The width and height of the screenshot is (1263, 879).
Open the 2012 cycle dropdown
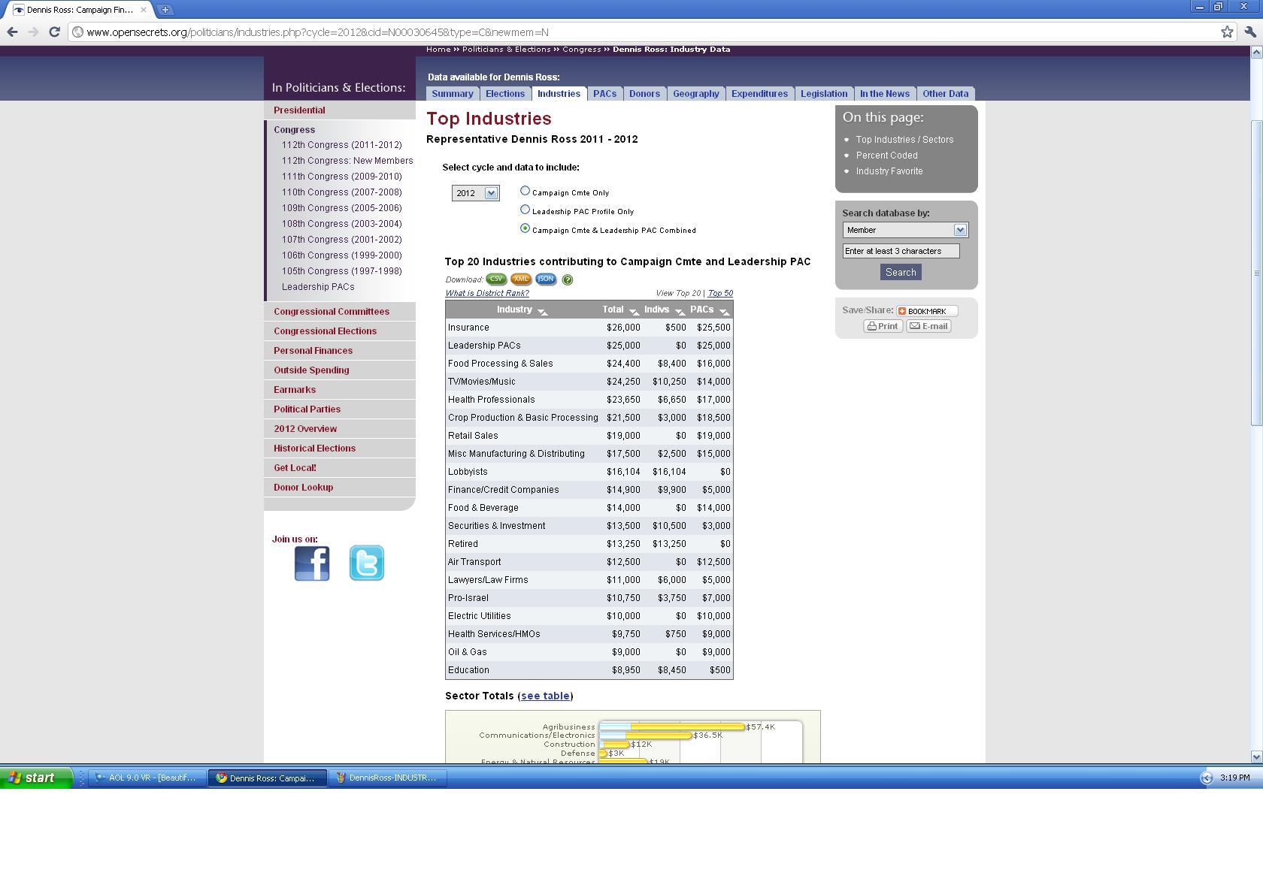pyautogui.click(x=475, y=193)
